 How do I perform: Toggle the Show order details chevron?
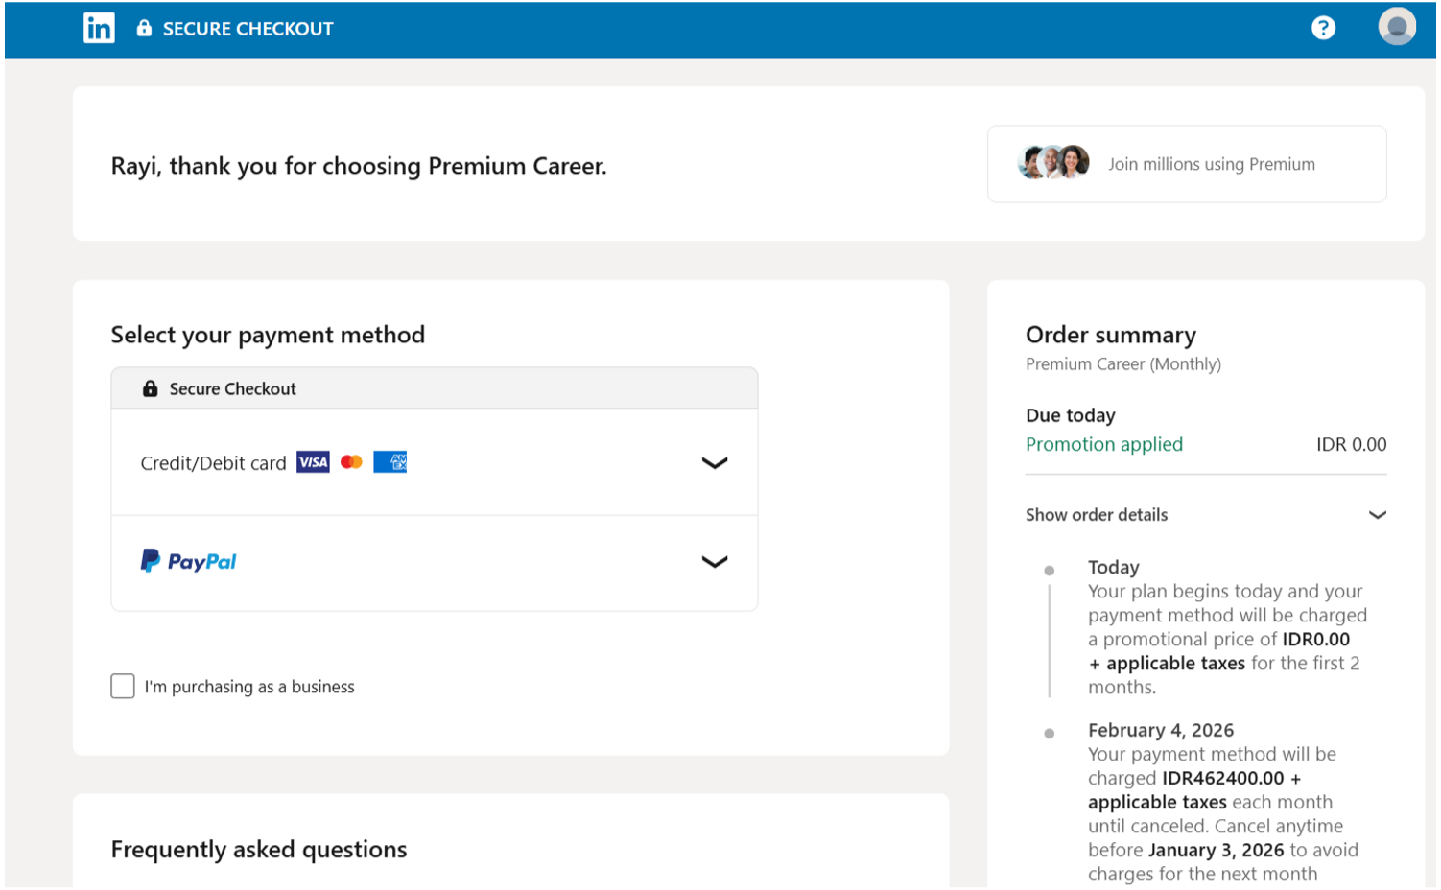pyautogui.click(x=1377, y=515)
